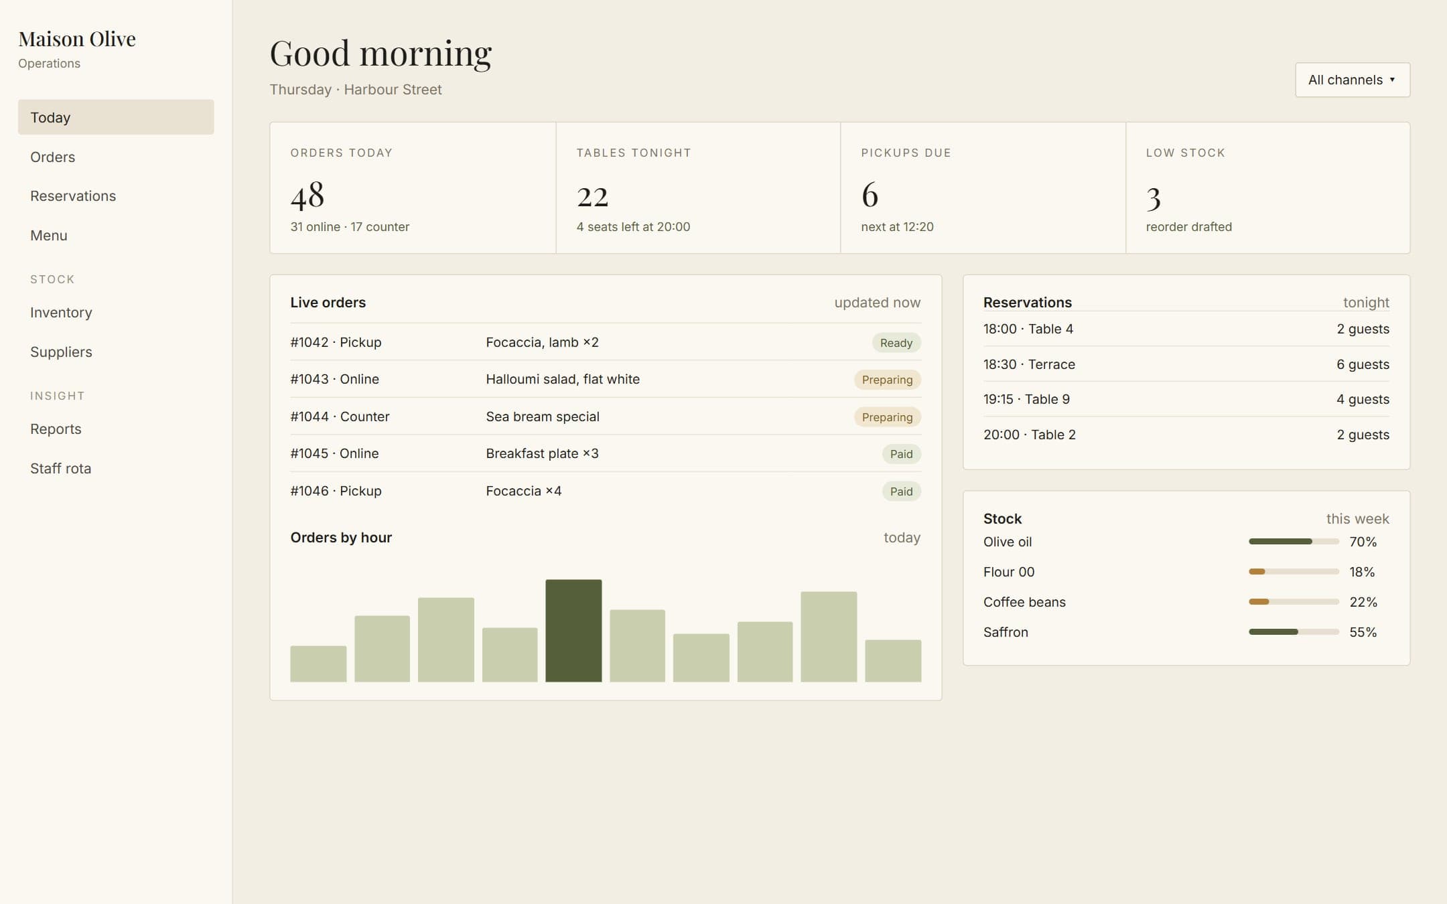This screenshot has width=1447, height=904.
Task: Click the Preparing badge for Sea bream special
Action: pos(887,417)
